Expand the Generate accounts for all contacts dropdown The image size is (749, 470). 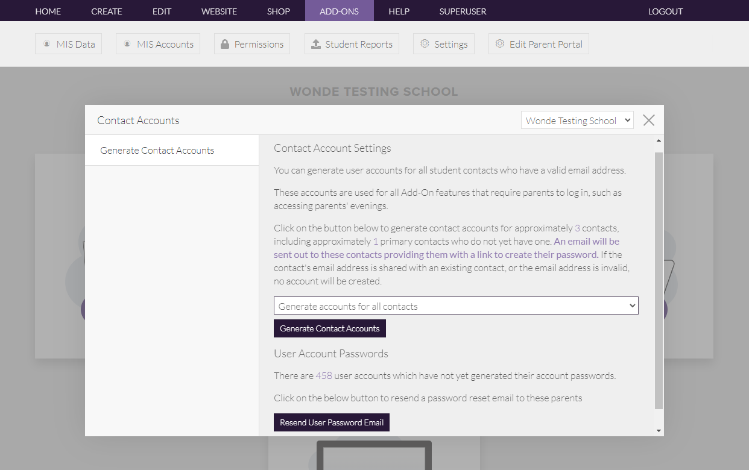(456, 306)
